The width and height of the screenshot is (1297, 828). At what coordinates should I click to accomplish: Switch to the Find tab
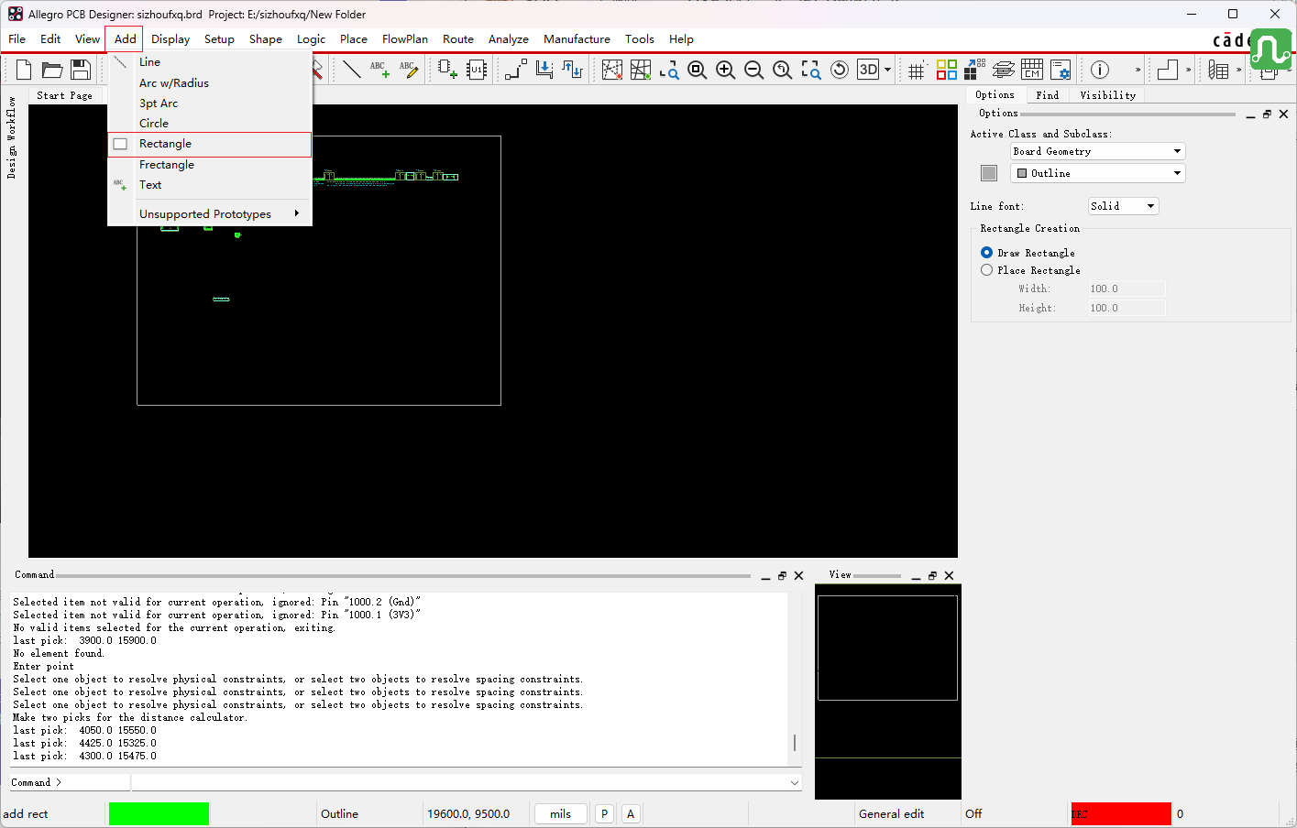[x=1047, y=95]
